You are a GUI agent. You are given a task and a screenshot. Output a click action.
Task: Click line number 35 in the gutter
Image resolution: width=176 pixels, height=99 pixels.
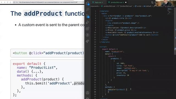pos(95,92)
